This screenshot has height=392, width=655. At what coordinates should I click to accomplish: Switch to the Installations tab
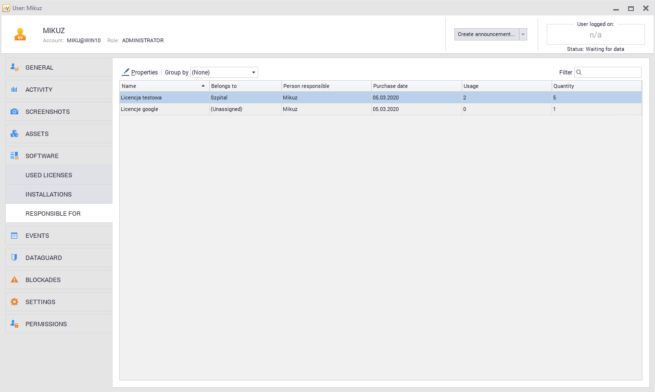[x=49, y=195]
